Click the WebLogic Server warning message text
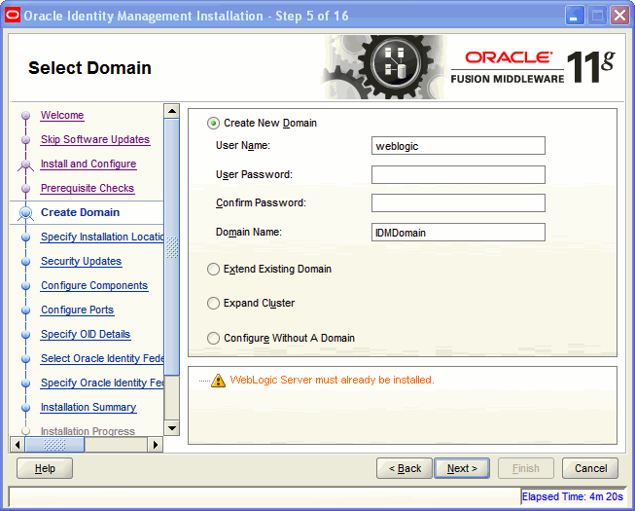Viewport: 635px width, 511px height. (332, 380)
